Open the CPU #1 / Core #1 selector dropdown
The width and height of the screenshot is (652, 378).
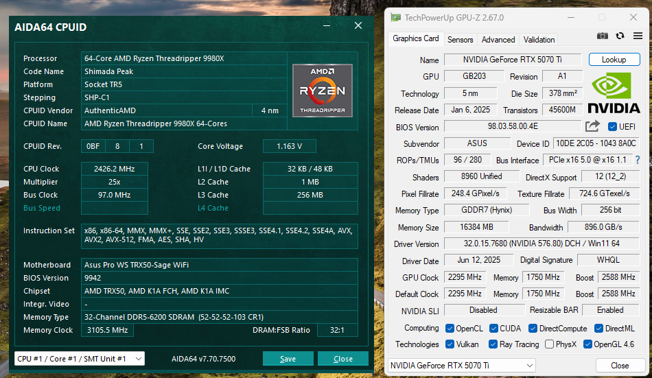point(80,359)
